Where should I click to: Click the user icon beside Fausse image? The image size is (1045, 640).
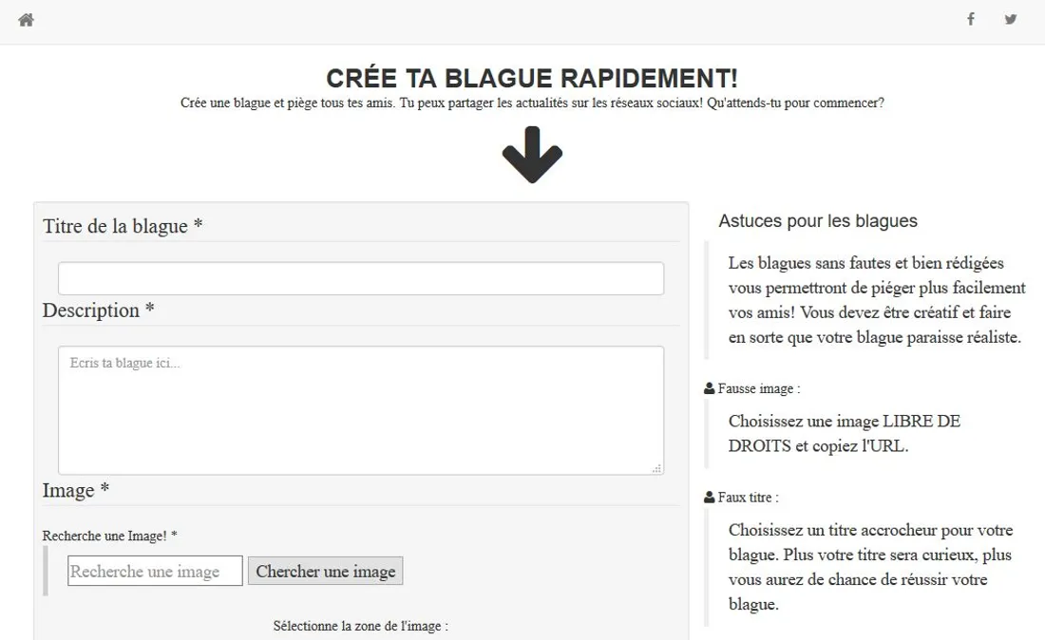tap(710, 388)
